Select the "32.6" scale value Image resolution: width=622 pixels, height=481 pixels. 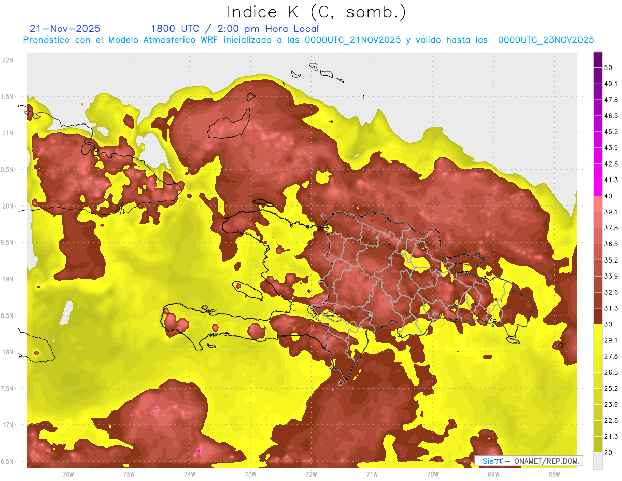[x=611, y=292]
